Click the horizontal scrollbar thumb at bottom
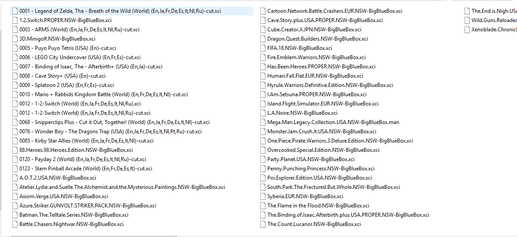The width and height of the screenshot is (517, 237). pyautogui.click(x=94, y=236)
